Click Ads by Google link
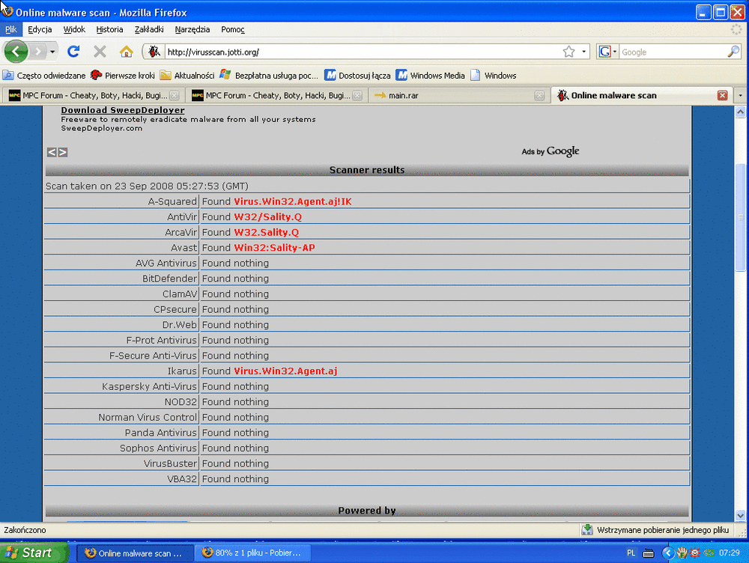This screenshot has height=563, width=749. click(551, 151)
